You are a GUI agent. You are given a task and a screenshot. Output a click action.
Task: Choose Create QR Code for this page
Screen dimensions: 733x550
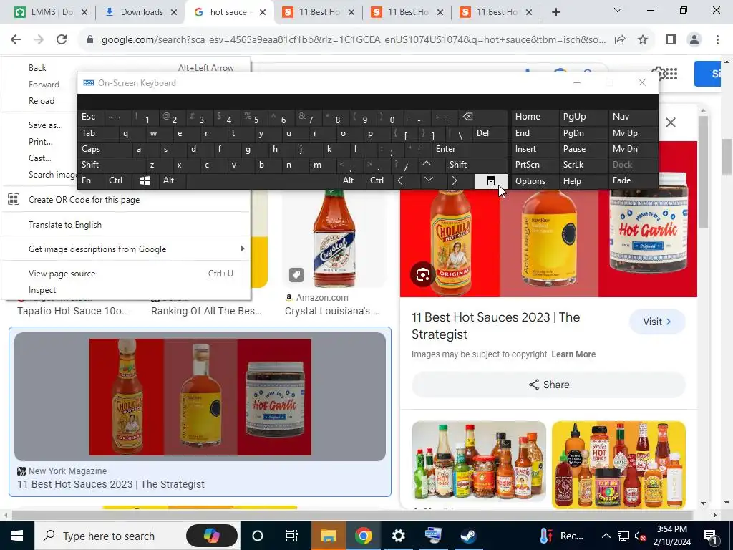126,200
